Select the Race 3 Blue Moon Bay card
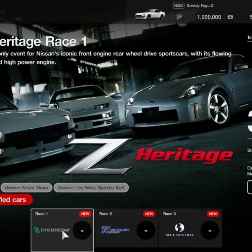 [x=190, y=228]
